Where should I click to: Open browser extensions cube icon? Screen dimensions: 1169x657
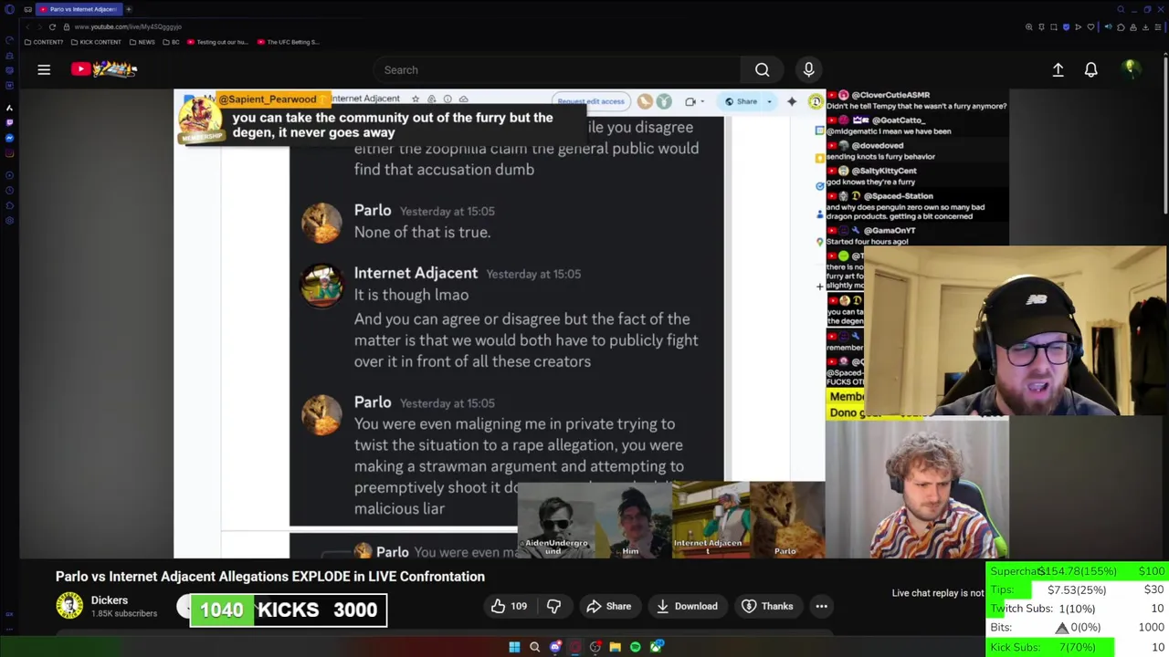coord(1121,27)
